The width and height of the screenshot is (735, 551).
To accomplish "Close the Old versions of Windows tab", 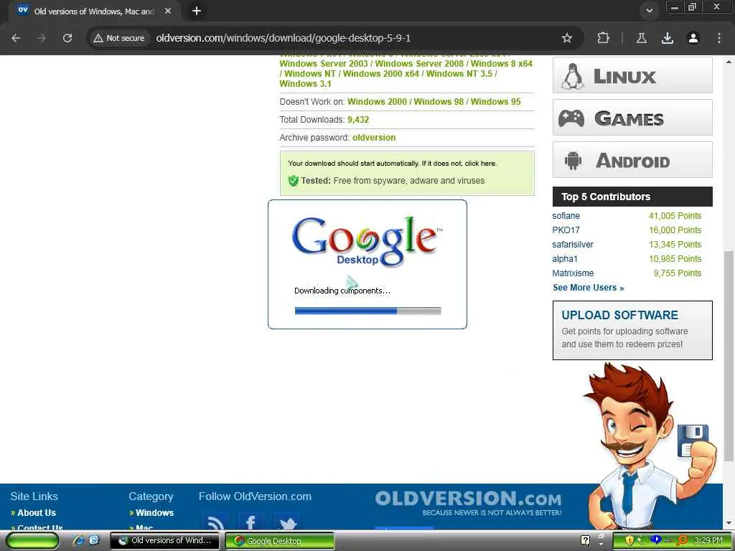I will click(x=168, y=11).
